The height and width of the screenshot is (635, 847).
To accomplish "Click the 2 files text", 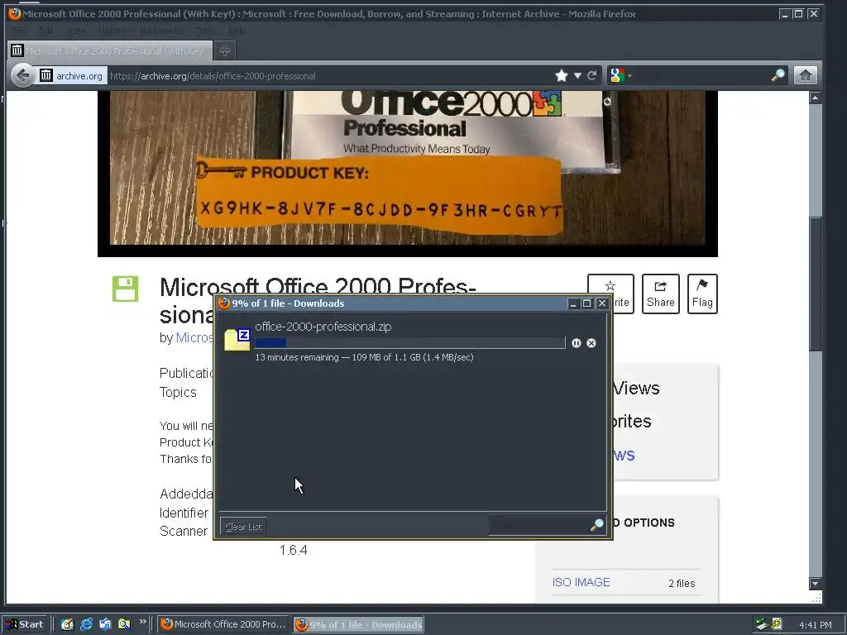I will (682, 583).
